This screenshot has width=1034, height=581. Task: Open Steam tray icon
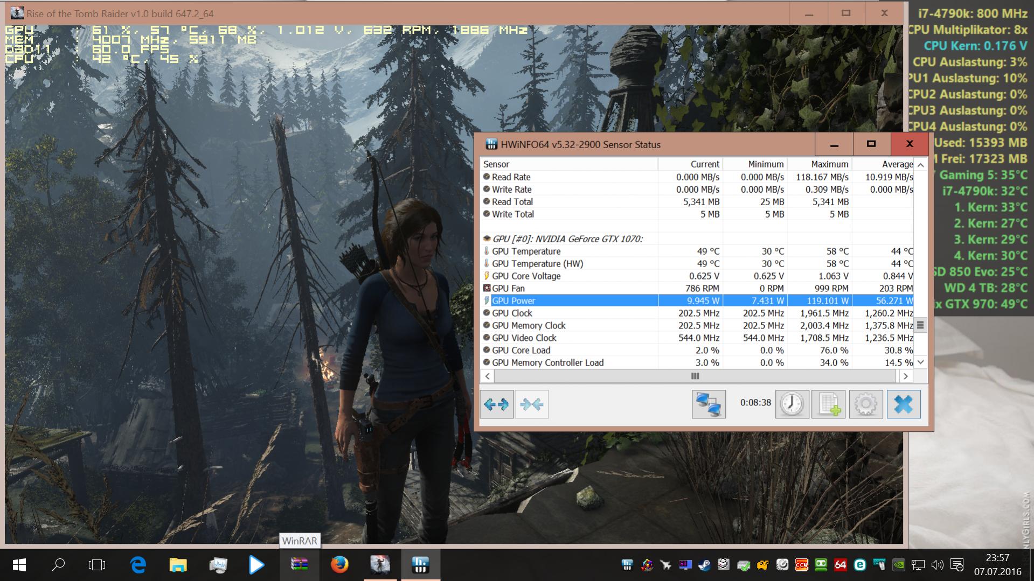(x=704, y=565)
